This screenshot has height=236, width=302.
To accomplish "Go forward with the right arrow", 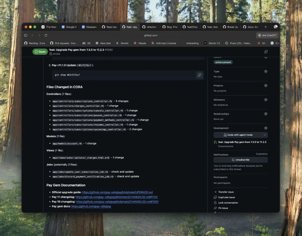I will point(39,35).
